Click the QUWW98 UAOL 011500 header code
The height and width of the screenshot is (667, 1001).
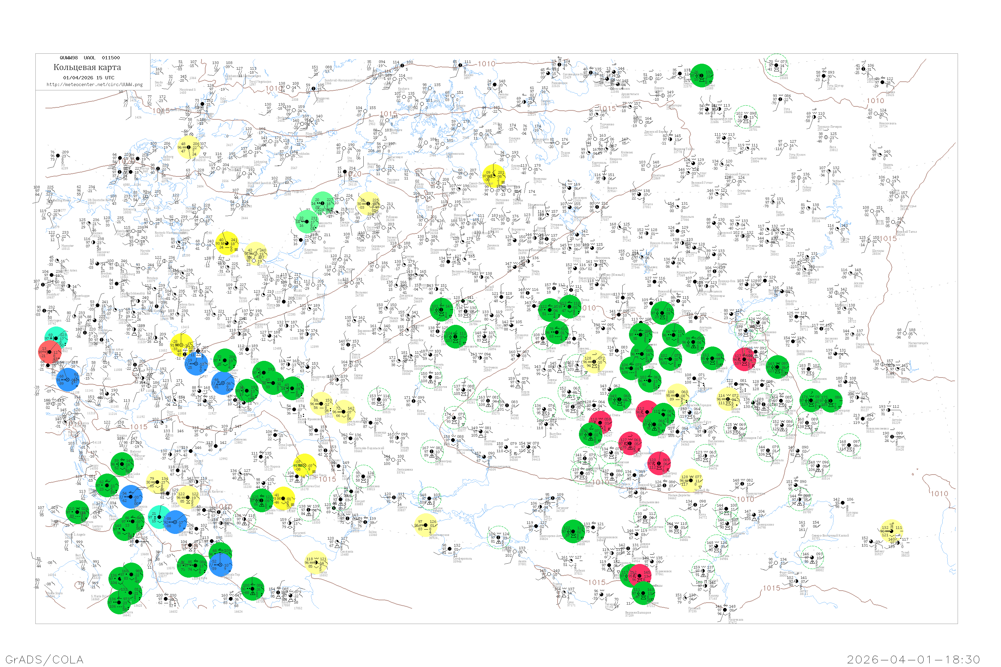89,58
